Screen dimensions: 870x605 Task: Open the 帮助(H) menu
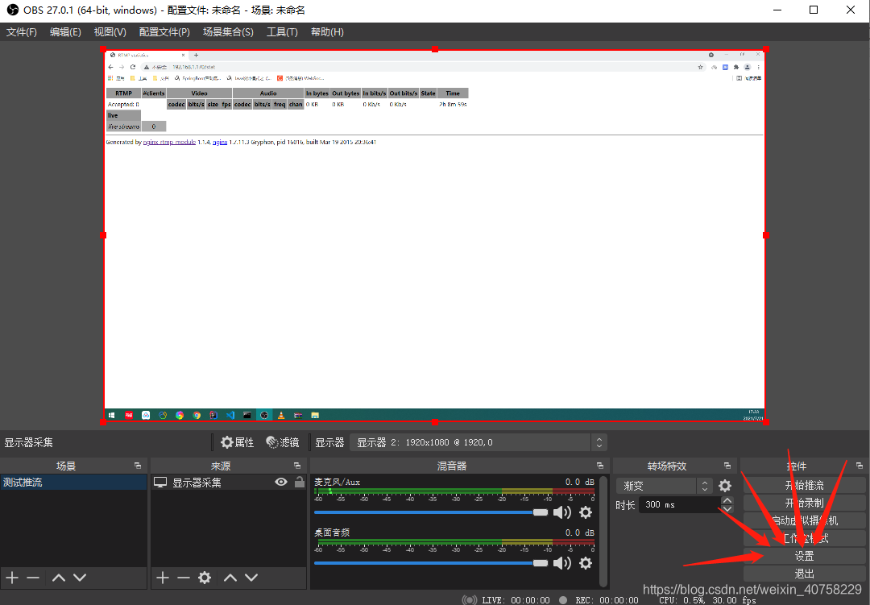327,32
